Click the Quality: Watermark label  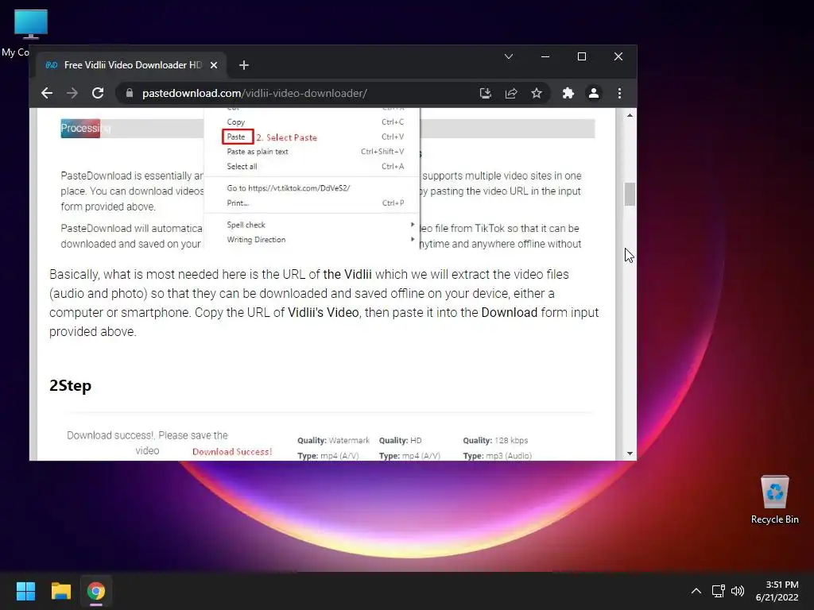point(333,440)
